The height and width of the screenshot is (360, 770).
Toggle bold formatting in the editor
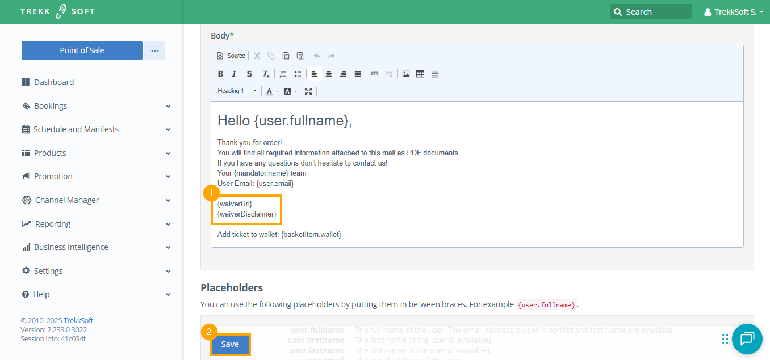(x=221, y=74)
